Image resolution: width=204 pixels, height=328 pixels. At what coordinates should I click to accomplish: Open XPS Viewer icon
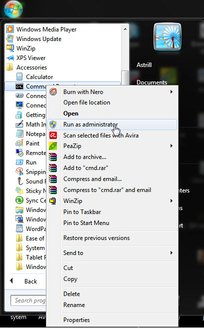(x=10, y=57)
